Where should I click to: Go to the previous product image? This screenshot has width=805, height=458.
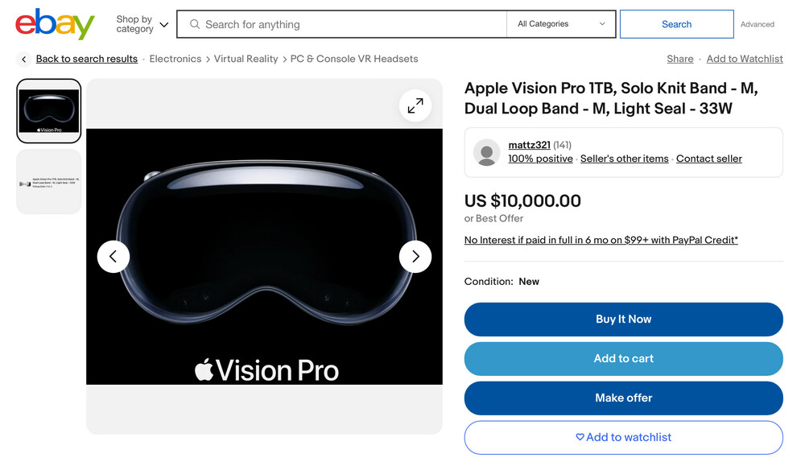[114, 257]
